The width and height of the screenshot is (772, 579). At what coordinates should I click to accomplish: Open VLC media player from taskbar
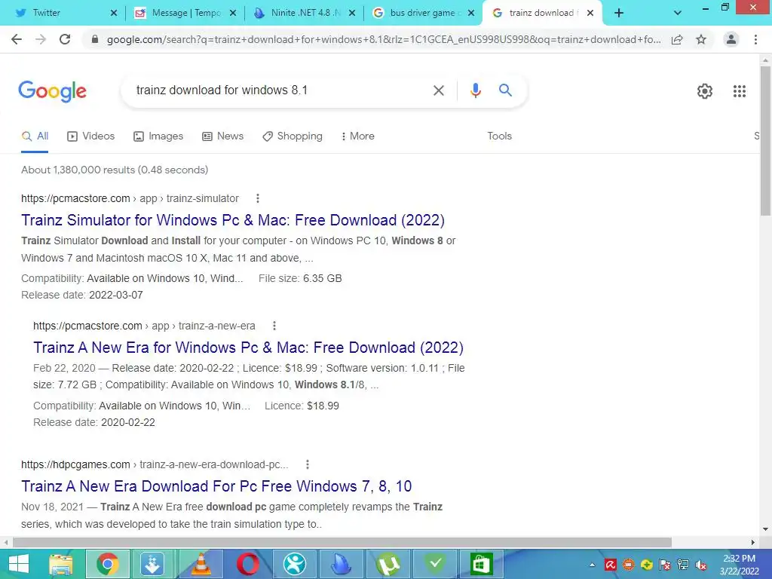point(201,564)
